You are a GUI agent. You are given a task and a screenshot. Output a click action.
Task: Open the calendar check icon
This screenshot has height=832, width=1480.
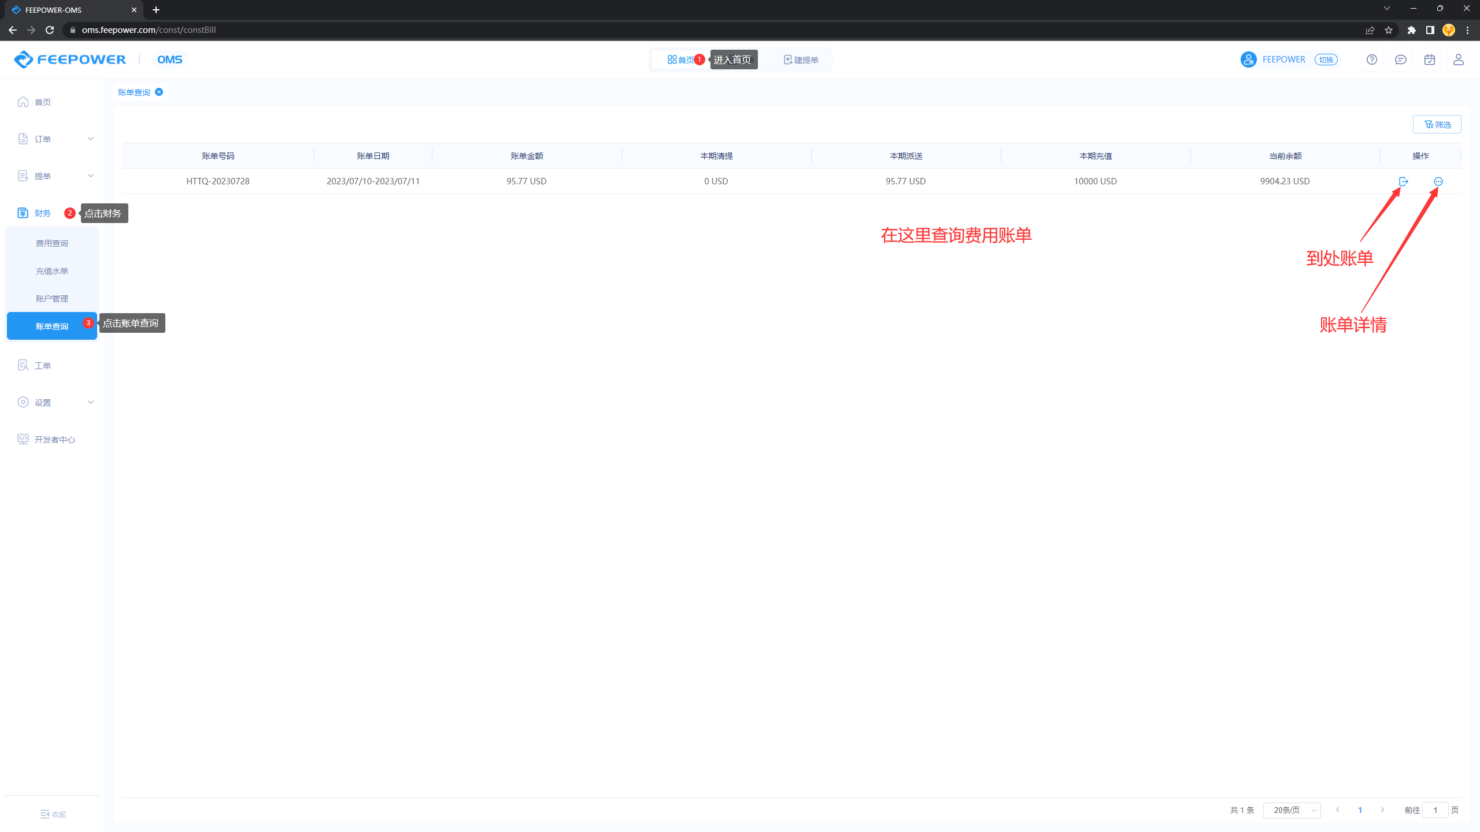click(x=1430, y=60)
